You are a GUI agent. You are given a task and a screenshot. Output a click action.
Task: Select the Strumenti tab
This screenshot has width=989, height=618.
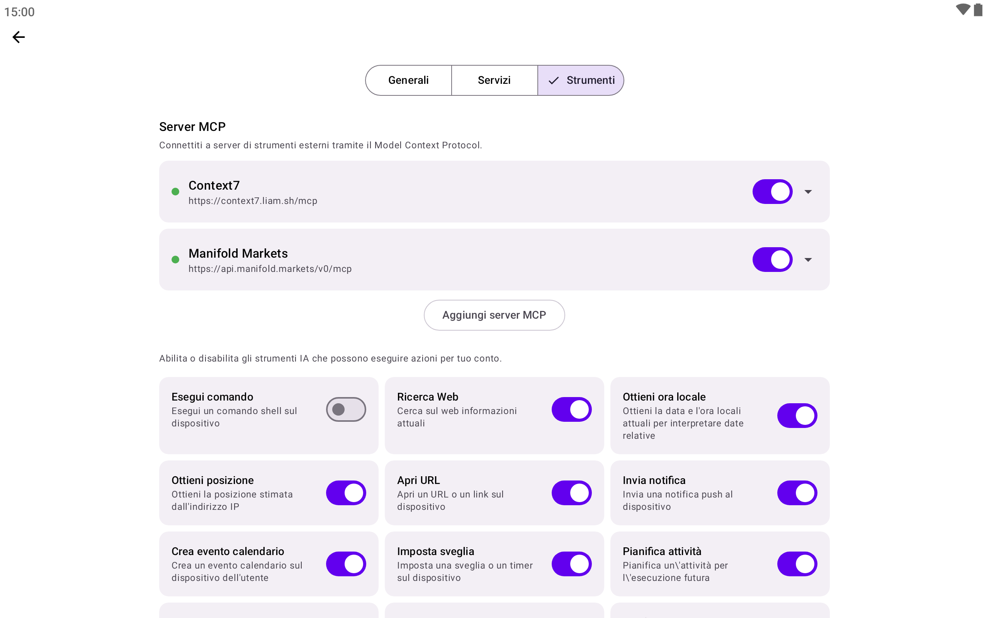pyautogui.click(x=581, y=80)
